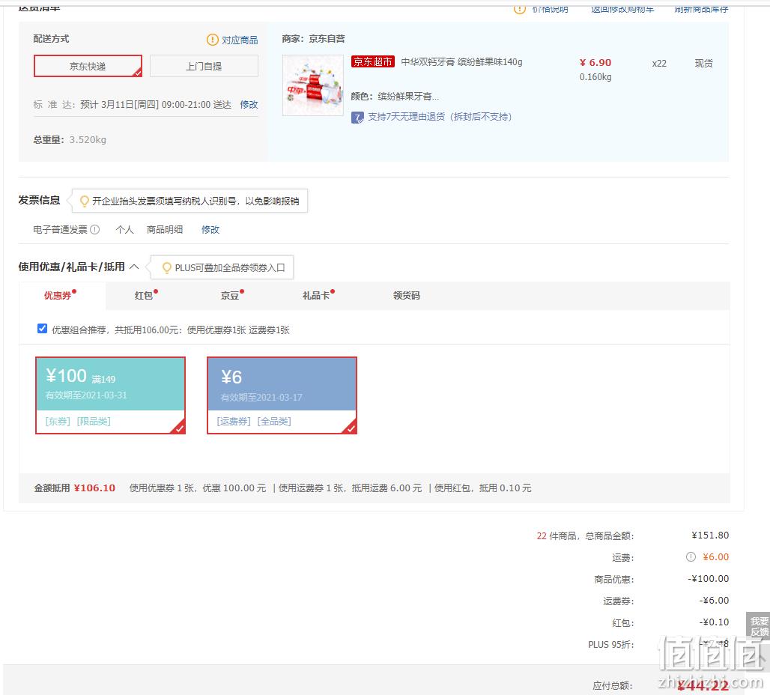The image size is (770, 695).
Task: Click the 京东超市 red badge
Action: (373, 62)
